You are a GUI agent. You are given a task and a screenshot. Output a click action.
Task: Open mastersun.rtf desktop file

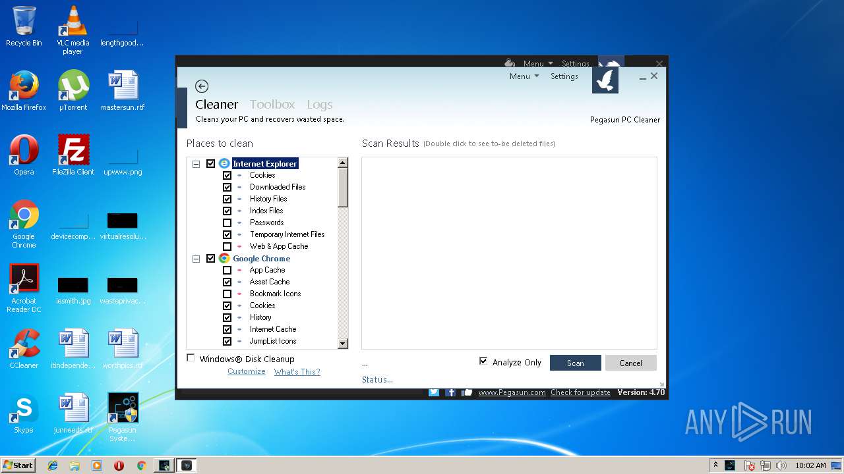[x=123, y=91]
